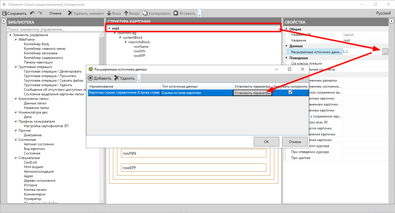Select Html виджет library item
Image resolution: width=395 pixels, height=213 pixels.
tap(34, 167)
